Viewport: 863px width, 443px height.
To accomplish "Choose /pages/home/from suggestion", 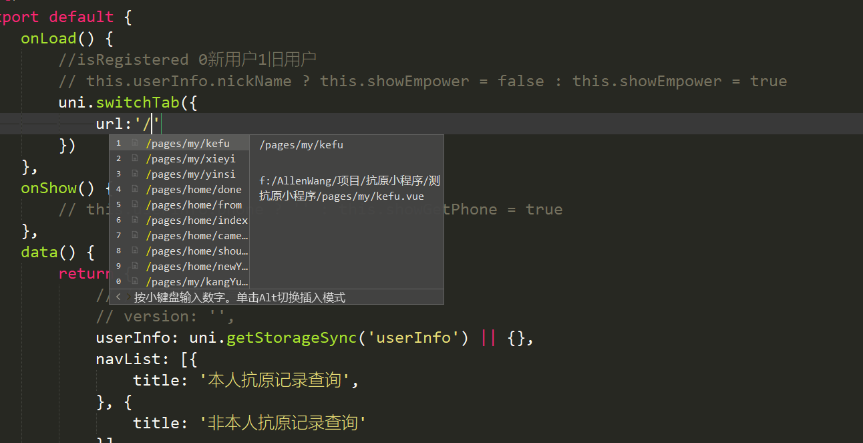I will [x=180, y=204].
